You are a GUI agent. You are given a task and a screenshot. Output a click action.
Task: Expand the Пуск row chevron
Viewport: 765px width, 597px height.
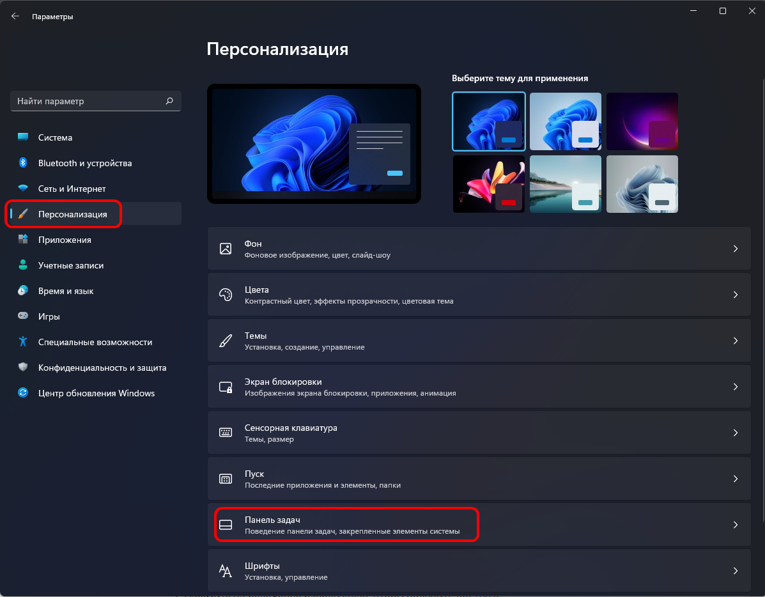[735, 478]
